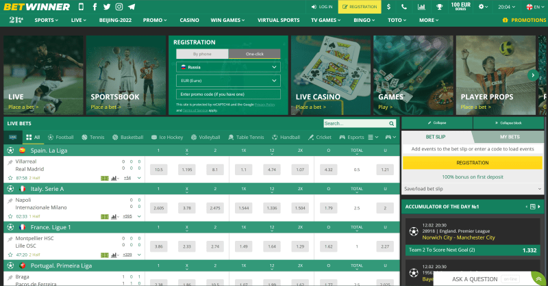Favorite the Villarreal match star
The width and height of the screenshot is (548, 286).
[x=10, y=178]
